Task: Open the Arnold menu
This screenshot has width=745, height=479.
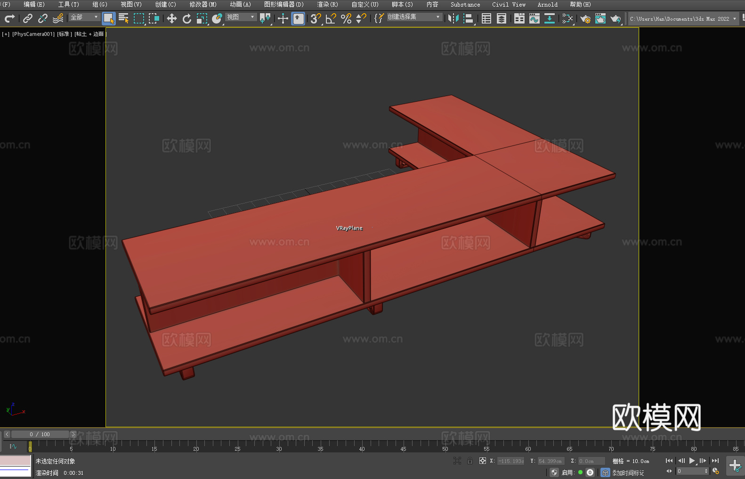Action: (x=547, y=4)
